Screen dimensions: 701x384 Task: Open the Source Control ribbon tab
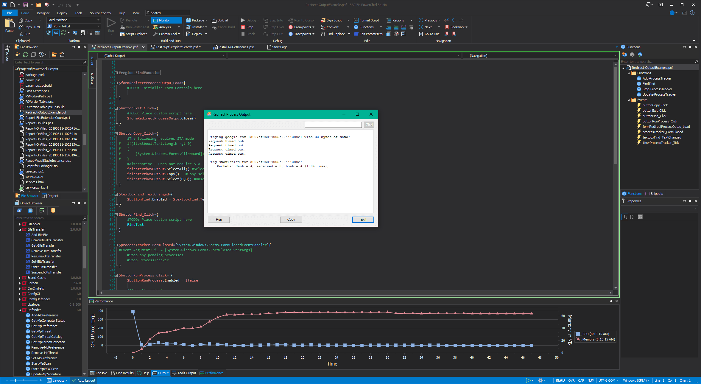[100, 13]
